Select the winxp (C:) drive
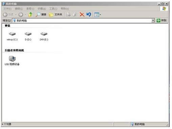This screenshot has height=129, width=172. coord(12,36)
